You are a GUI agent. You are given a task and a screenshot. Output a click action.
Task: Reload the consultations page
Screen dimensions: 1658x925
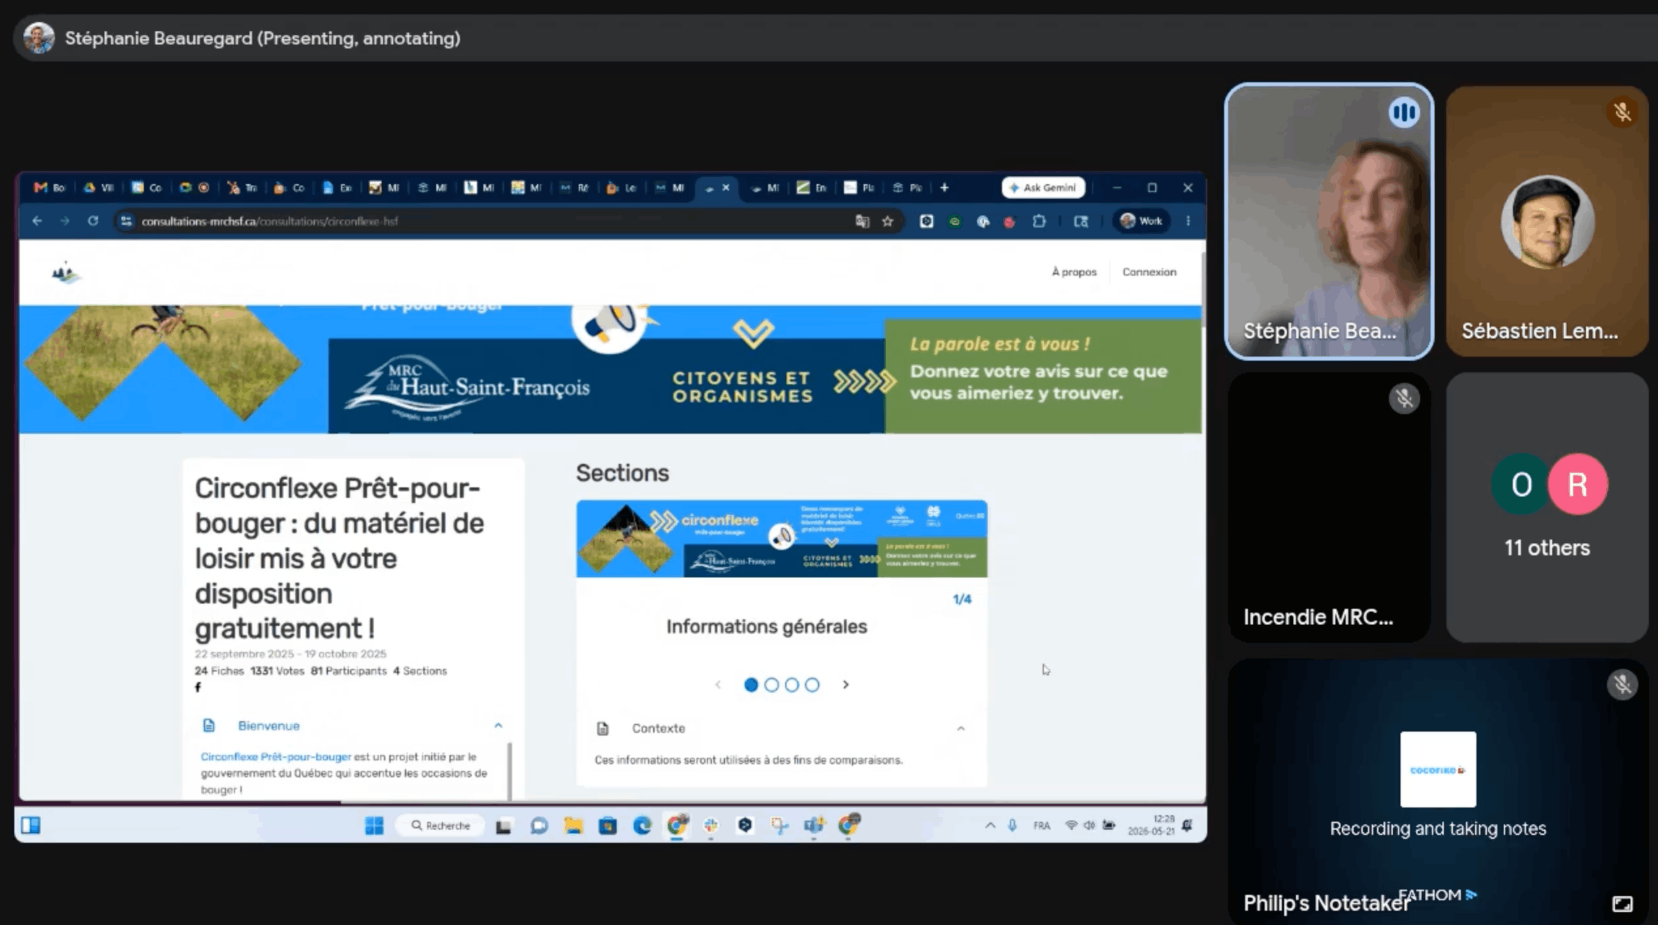click(x=93, y=221)
